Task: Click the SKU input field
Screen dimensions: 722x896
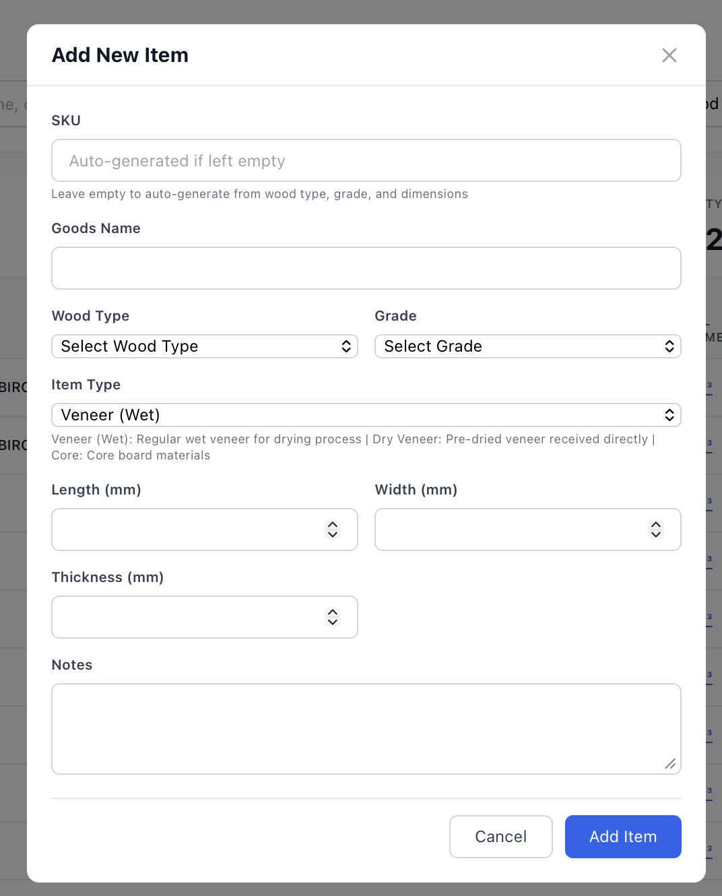Action: [366, 161]
